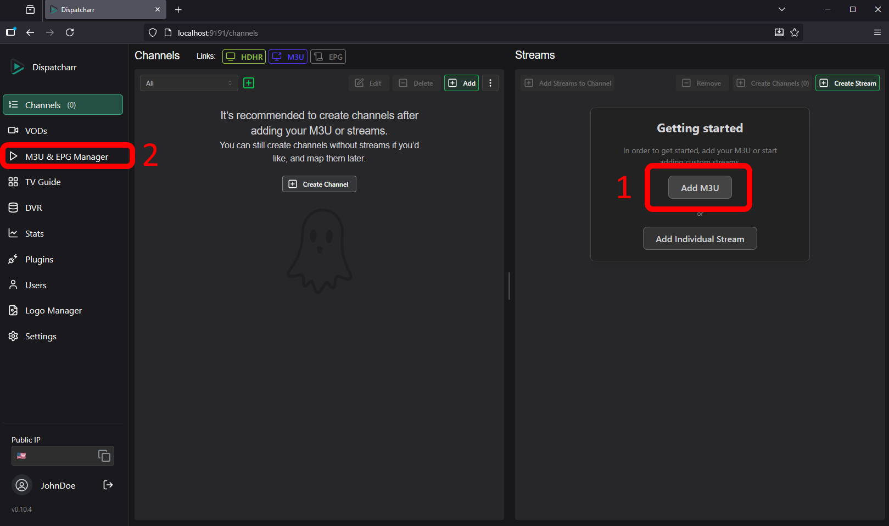Bookmark this page with star icon
Screen dimensions: 889x526
coord(795,32)
